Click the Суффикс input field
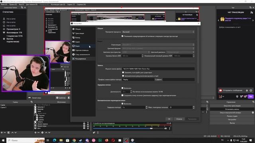The image size is (255, 143). [178, 79]
